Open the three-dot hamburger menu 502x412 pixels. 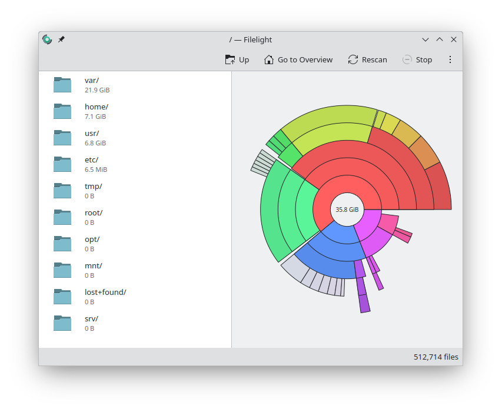point(450,59)
